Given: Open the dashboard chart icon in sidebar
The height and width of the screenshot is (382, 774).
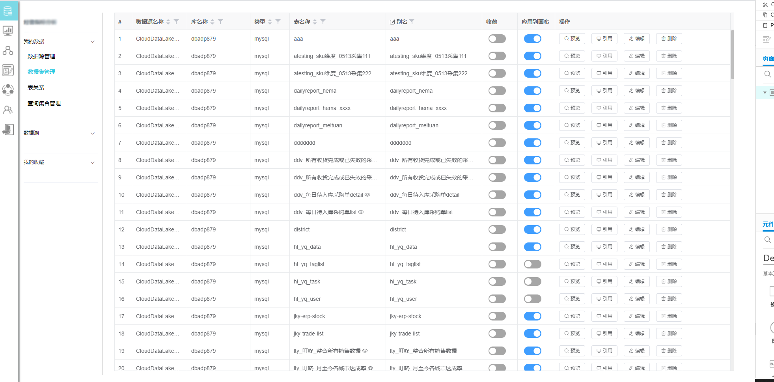Looking at the screenshot, I should [8, 30].
